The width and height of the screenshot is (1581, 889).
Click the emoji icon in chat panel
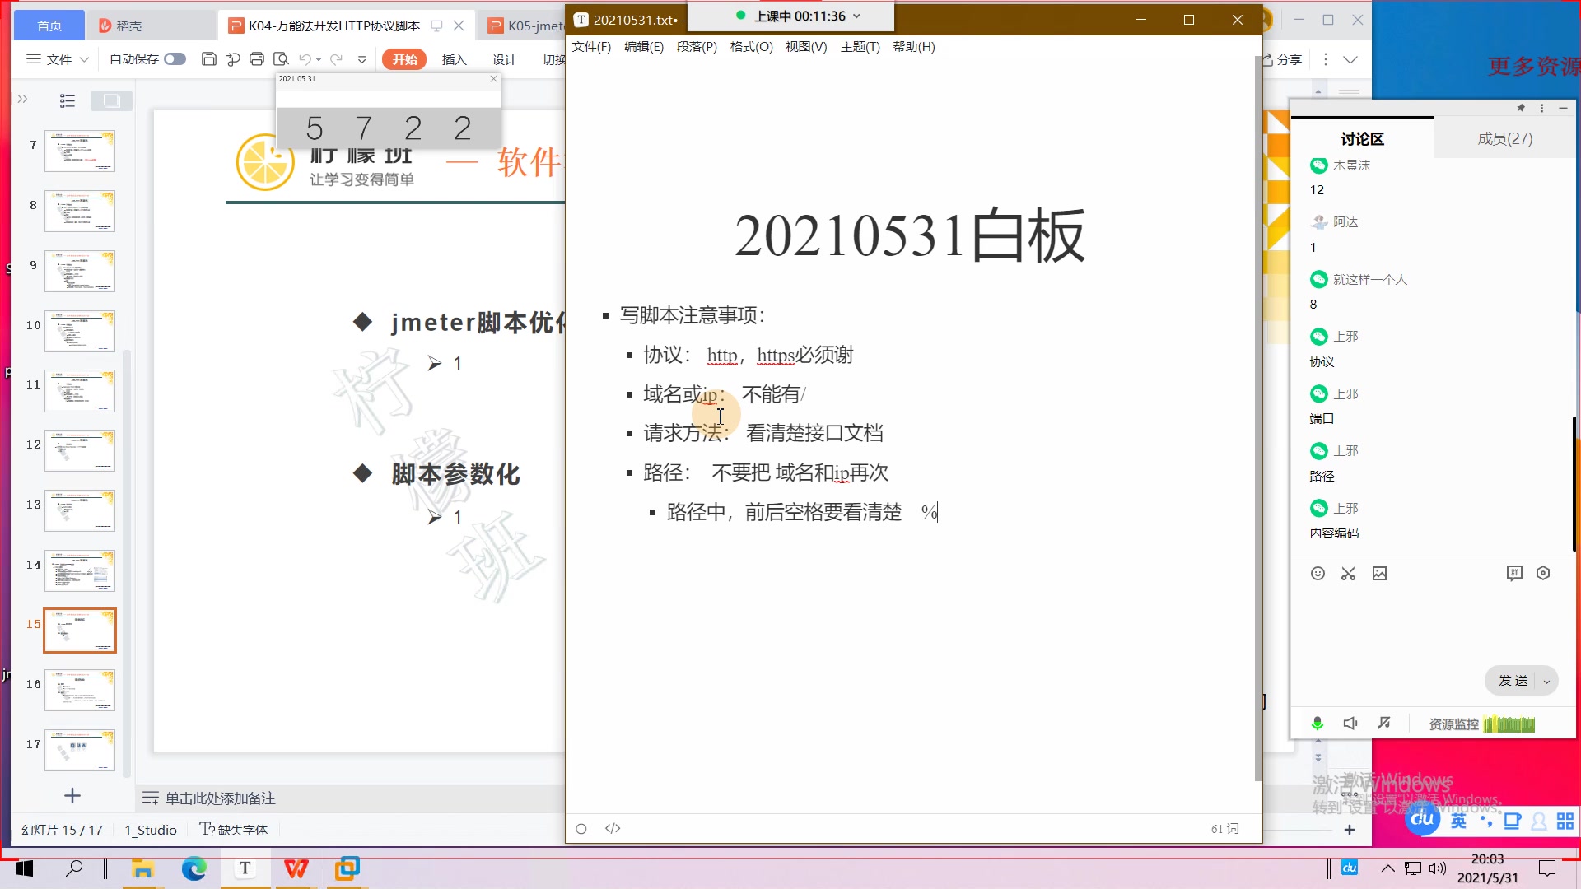1317,574
